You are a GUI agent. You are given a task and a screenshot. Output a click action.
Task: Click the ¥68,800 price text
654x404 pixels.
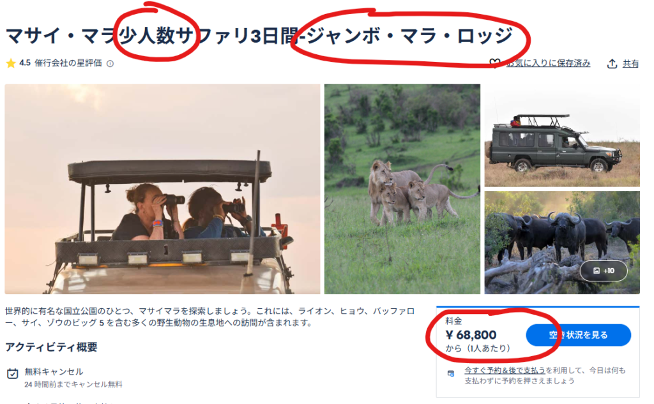(x=471, y=335)
